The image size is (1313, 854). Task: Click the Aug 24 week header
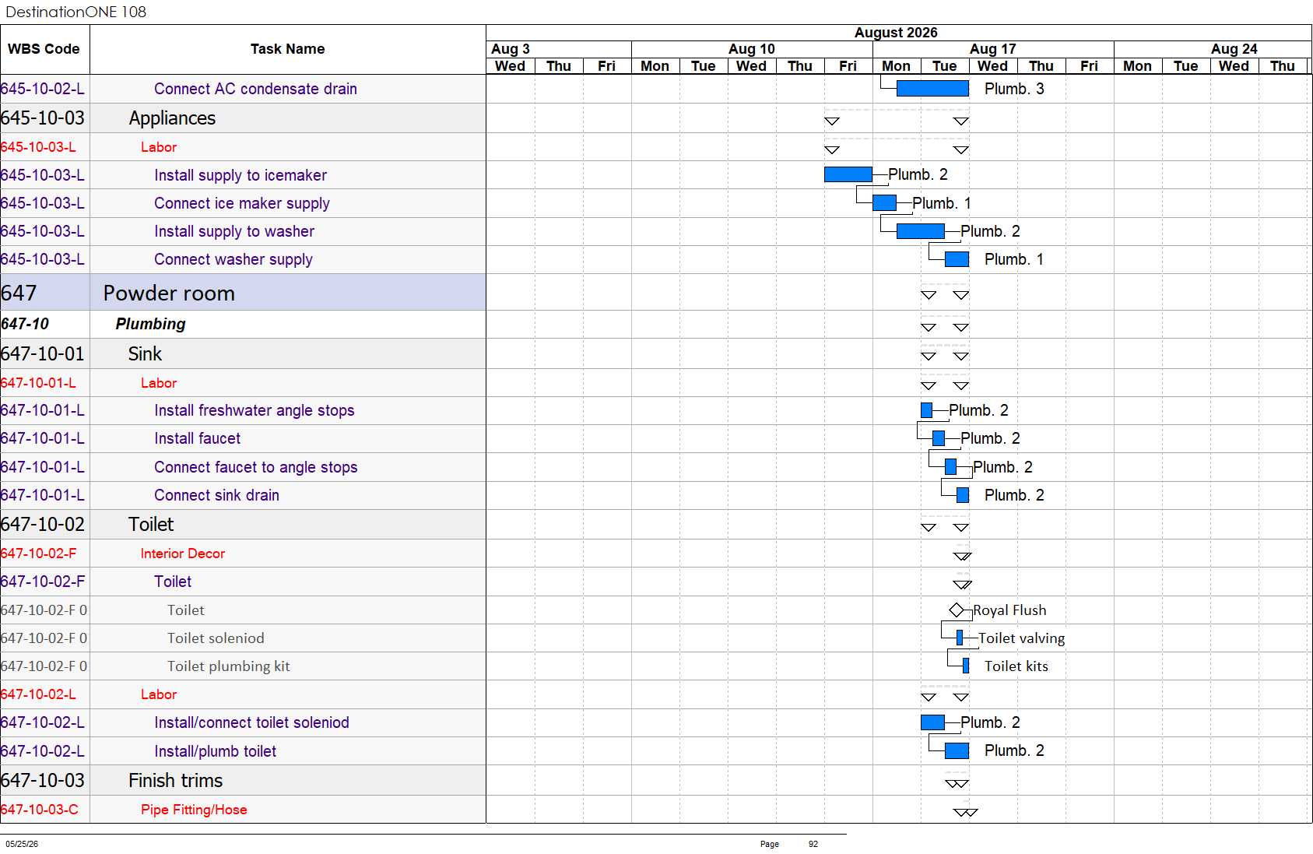(x=1213, y=49)
